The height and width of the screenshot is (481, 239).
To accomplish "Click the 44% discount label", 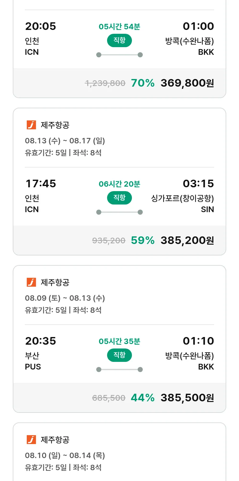I will coord(142,398).
